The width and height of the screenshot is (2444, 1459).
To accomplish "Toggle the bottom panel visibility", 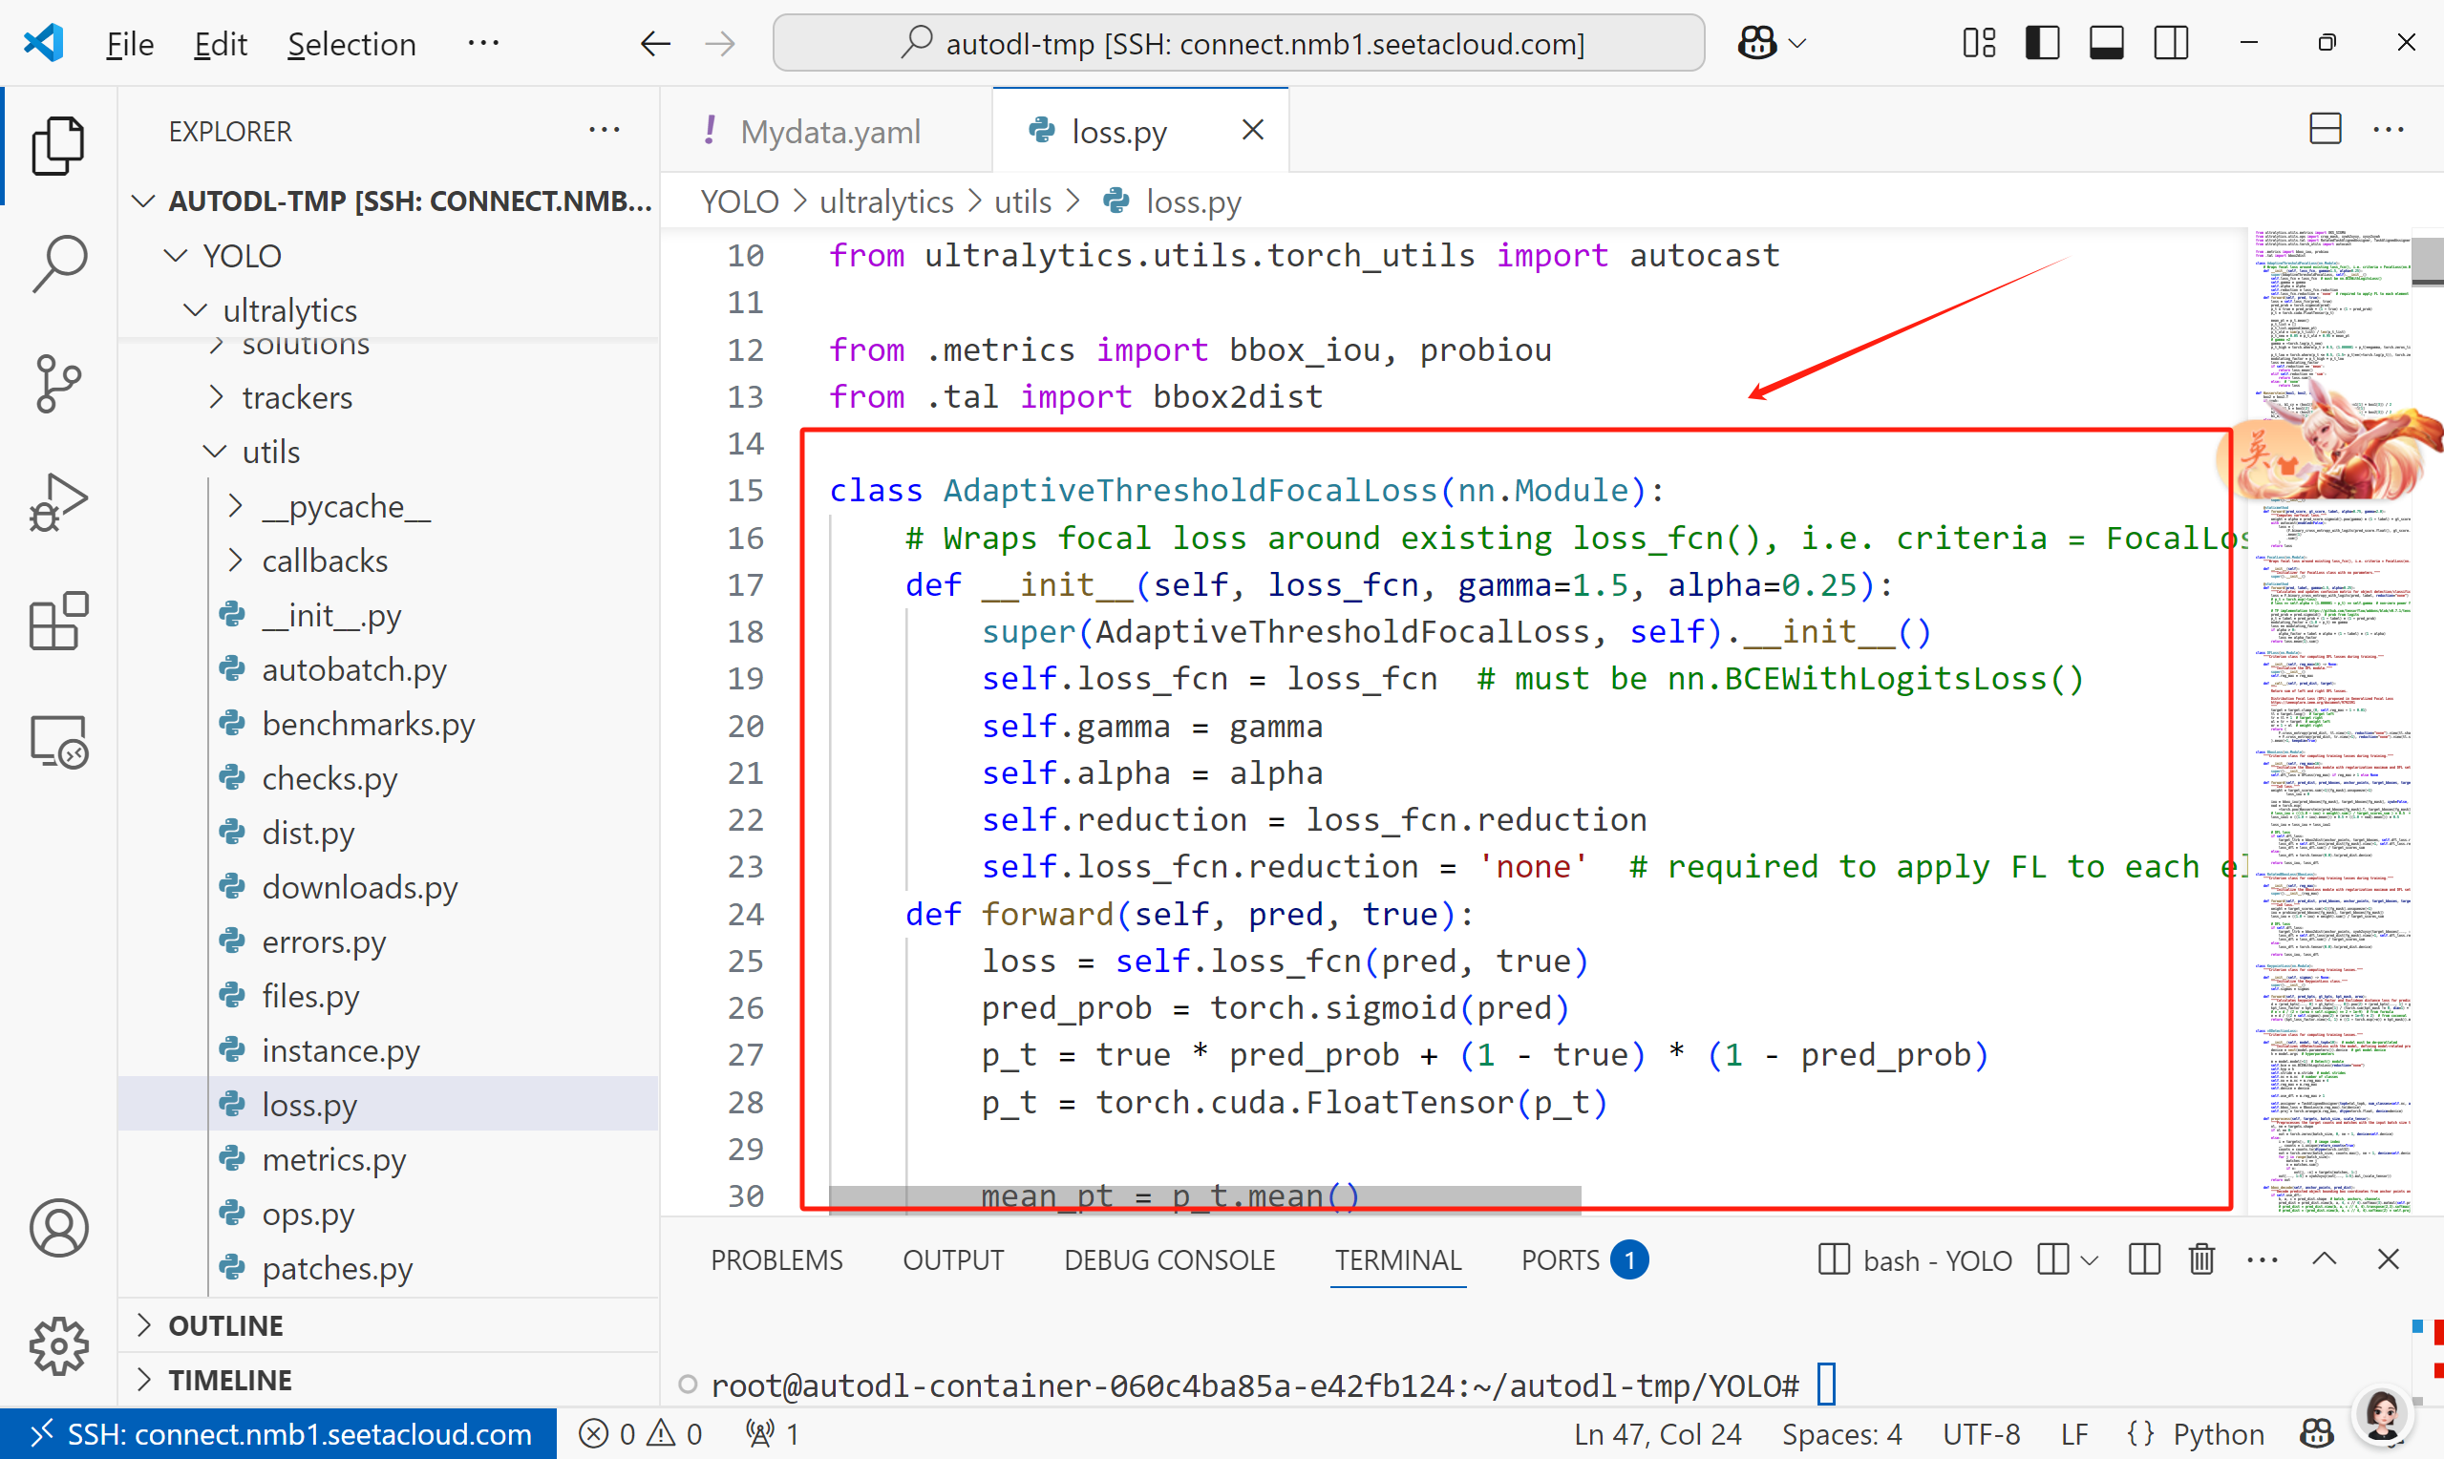I will pos(2106,43).
